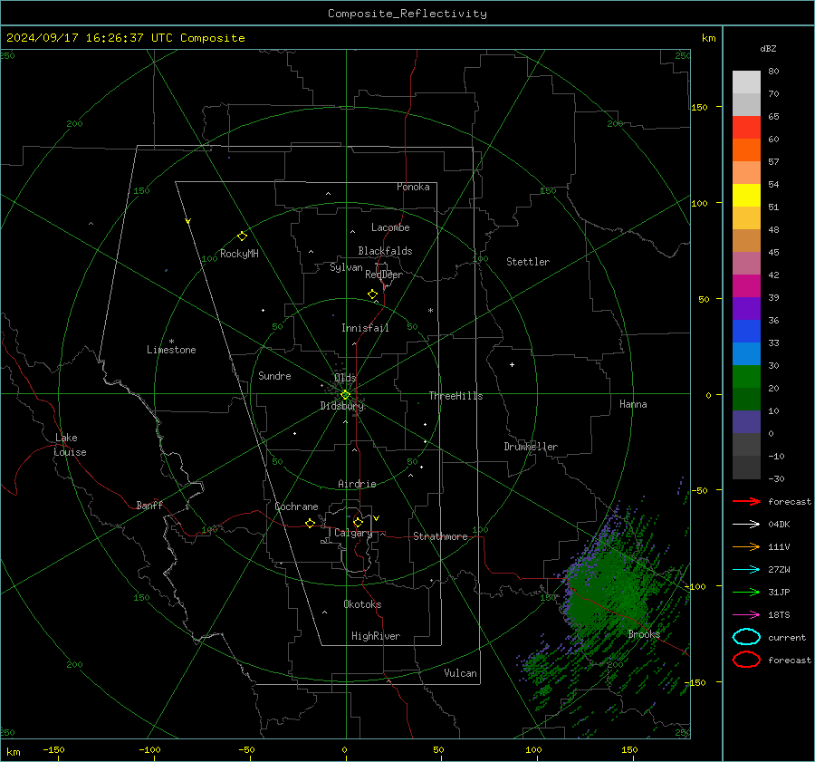Pick the bright yellow 54 dBZ swatch
The image size is (815, 762).
[746, 195]
